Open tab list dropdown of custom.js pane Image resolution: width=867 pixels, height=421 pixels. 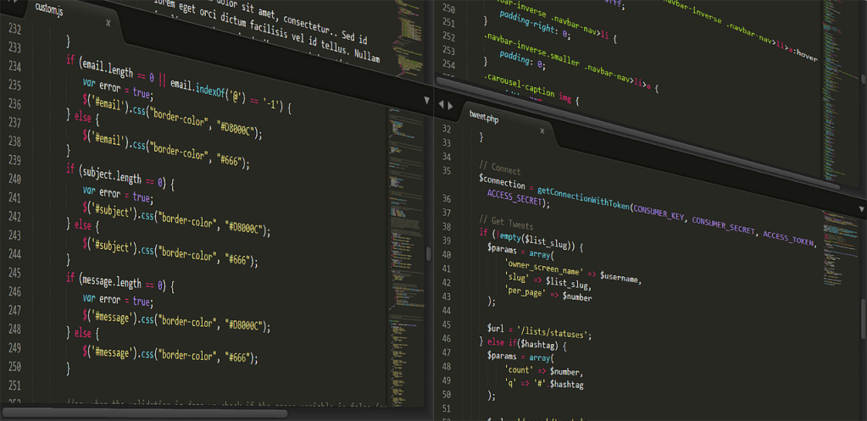427,101
